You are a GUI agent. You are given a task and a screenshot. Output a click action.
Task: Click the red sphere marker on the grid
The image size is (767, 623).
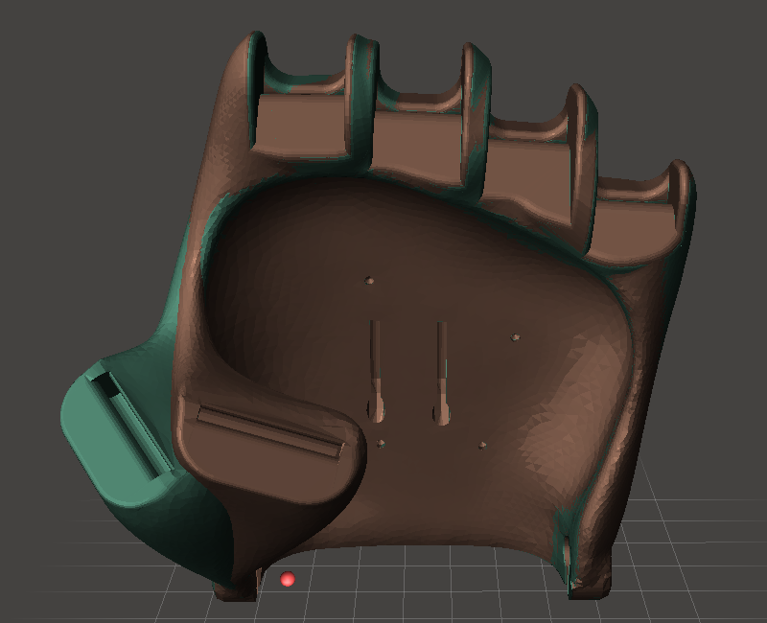[288, 579]
